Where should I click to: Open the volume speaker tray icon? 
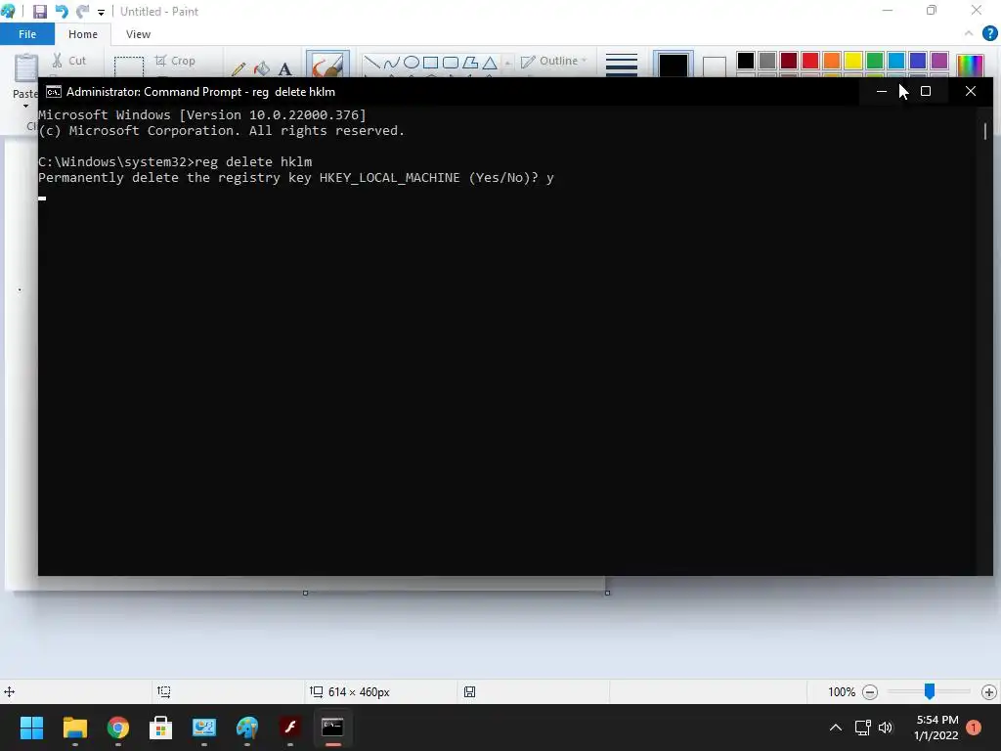tap(886, 728)
